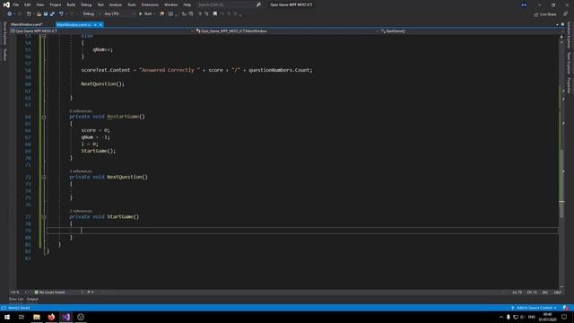The width and height of the screenshot is (574, 323).
Task: Toggle pin on MainWindow.xaml.cs tab
Action: (95, 24)
